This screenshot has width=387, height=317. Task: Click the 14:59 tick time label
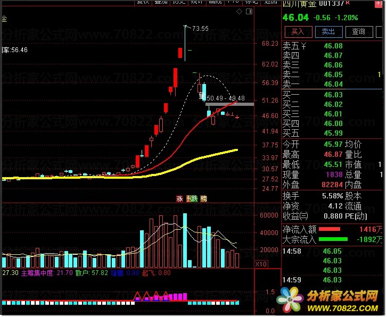click(292, 280)
